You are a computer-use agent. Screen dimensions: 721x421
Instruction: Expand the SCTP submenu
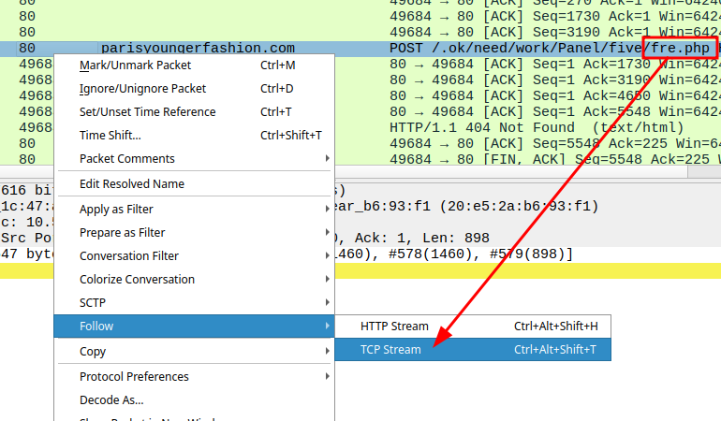tap(95, 303)
